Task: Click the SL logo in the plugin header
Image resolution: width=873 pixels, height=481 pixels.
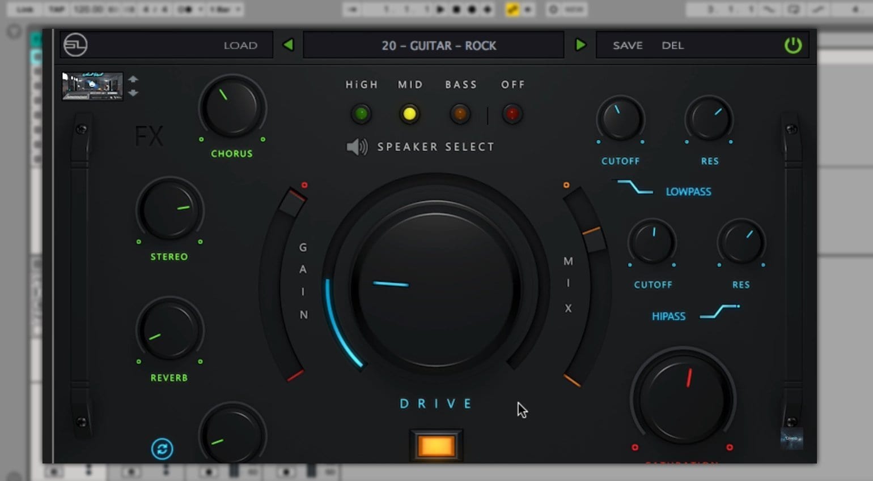Action: pyautogui.click(x=76, y=45)
